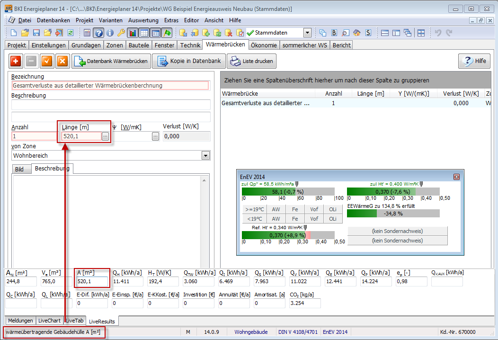The width and height of the screenshot is (498, 340).
Task: Click the database with green refresh icon
Action: (x=217, y=33)
